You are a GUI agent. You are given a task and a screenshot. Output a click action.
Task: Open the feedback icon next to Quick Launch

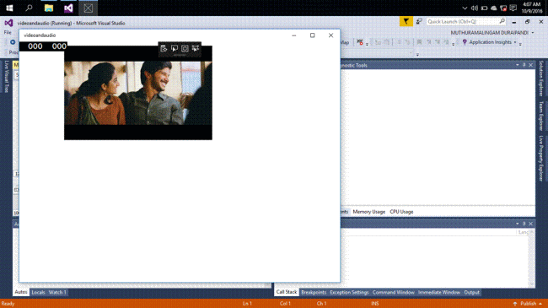[419, 22]
